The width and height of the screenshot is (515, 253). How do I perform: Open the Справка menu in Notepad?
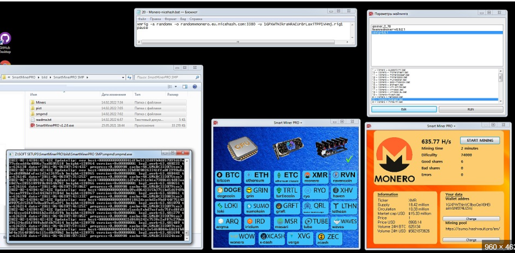196,19
